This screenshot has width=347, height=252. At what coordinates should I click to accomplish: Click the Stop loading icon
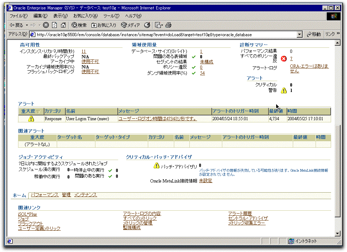click(46, 25)
